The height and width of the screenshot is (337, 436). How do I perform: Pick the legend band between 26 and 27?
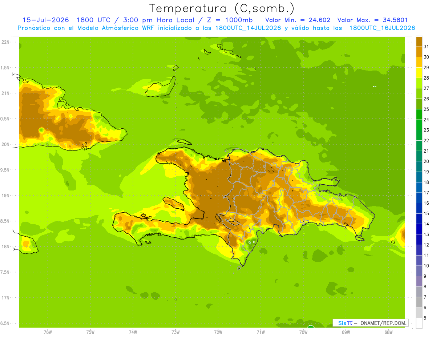click(419, 93)
